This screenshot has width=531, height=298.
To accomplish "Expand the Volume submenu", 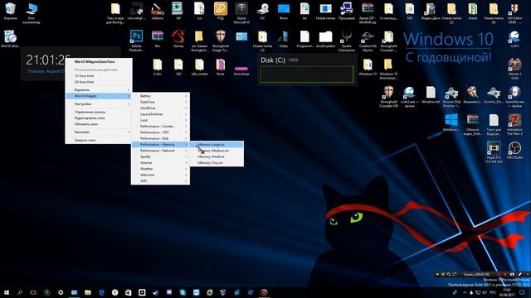I will tap(160, 163).
